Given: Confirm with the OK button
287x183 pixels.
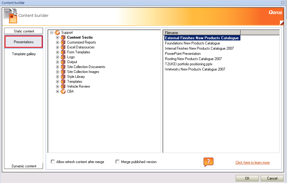Looking at the screenshot, I should click(x=247, y=178).
